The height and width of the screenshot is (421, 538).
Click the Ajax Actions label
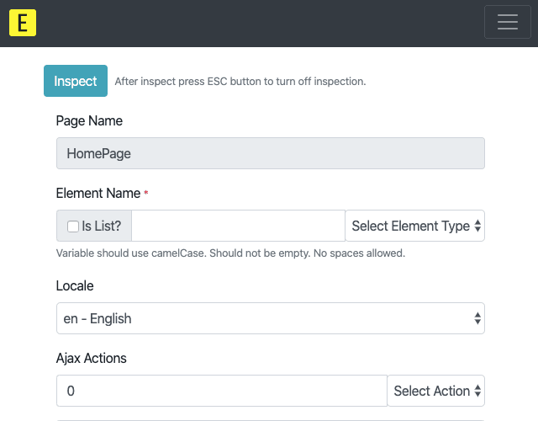click(x=92, y=358)
